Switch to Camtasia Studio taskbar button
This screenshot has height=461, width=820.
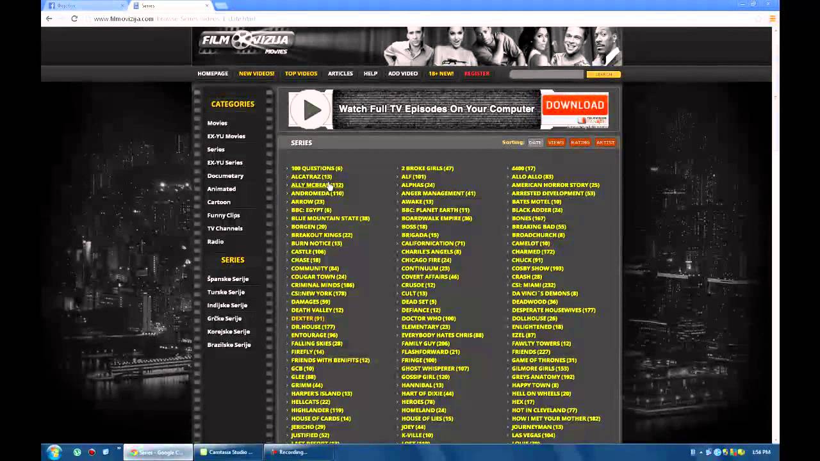coord(227,452)
